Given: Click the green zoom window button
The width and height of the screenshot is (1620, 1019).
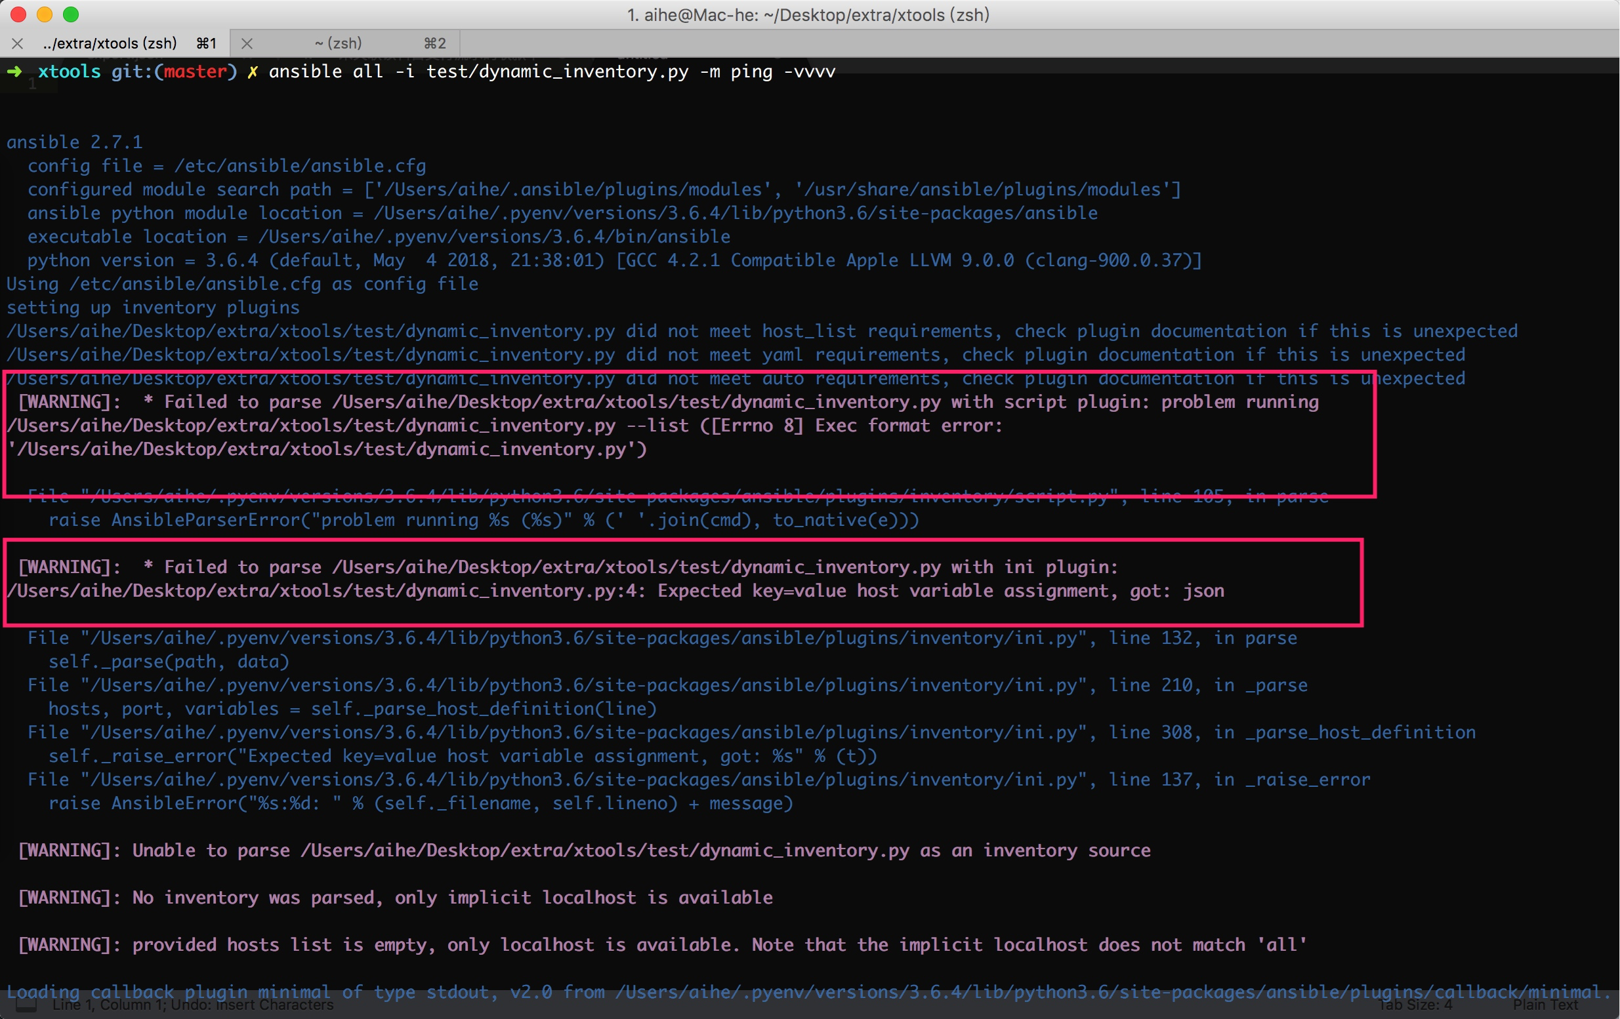Looking at the screenshot, I should (71, 14).
